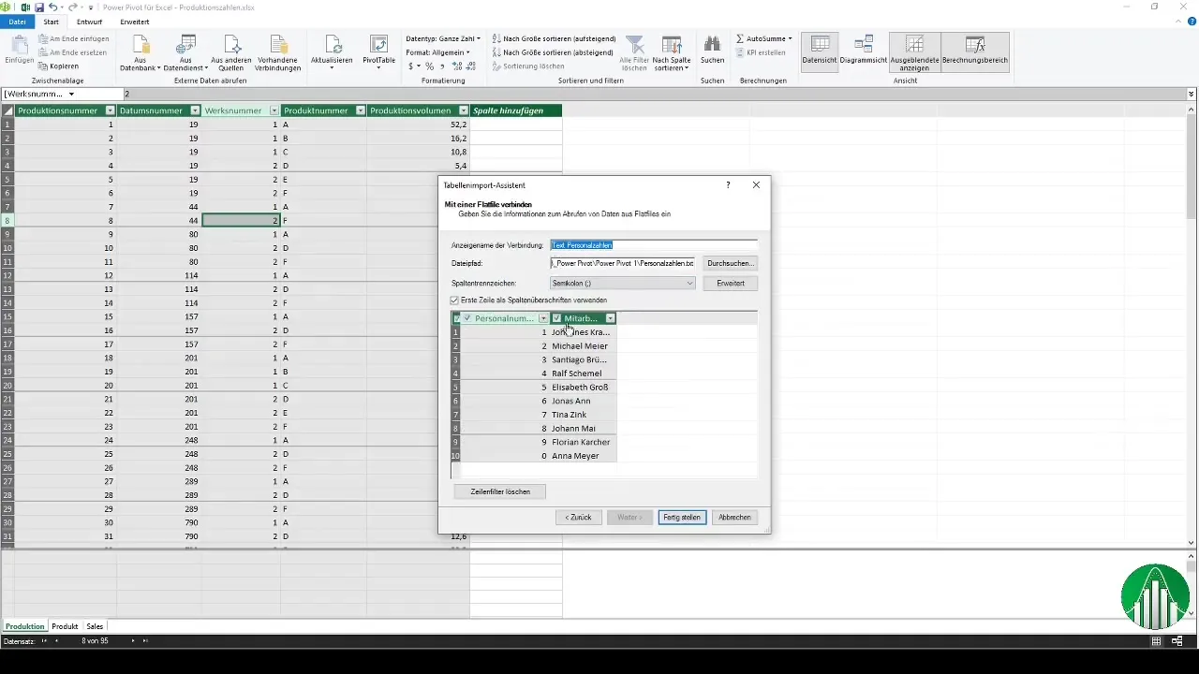Expand the formula bar with double-chevron
The height and width of the screenshot is (674, 1199).
tap(1192, 94)
